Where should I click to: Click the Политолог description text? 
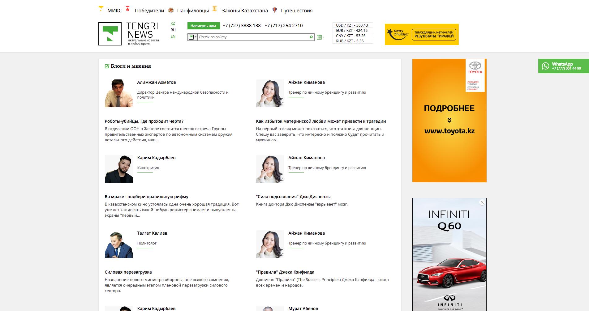pyautogui.click(x=147, y=243)
